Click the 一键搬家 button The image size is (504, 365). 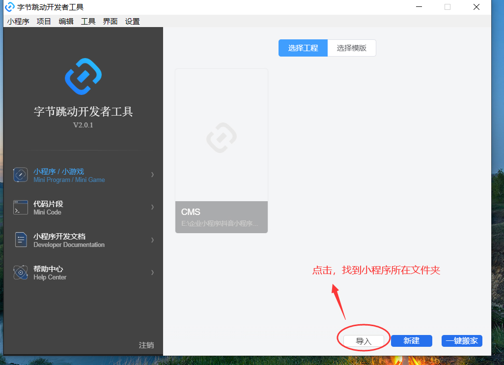(462, 341)
